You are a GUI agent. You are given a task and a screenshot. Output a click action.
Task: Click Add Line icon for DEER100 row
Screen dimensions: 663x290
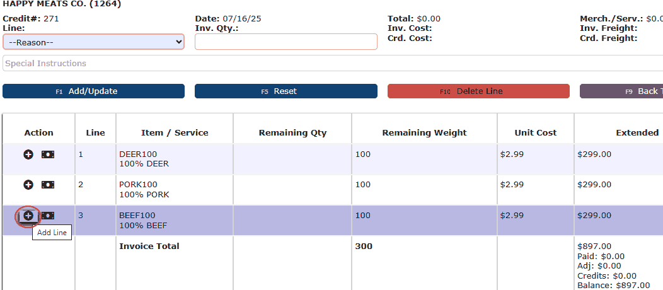(x=28, y=154)
